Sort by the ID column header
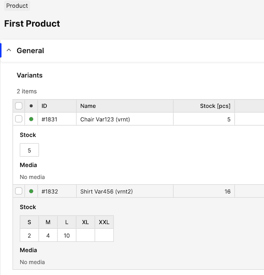 (x=44, y=106)
